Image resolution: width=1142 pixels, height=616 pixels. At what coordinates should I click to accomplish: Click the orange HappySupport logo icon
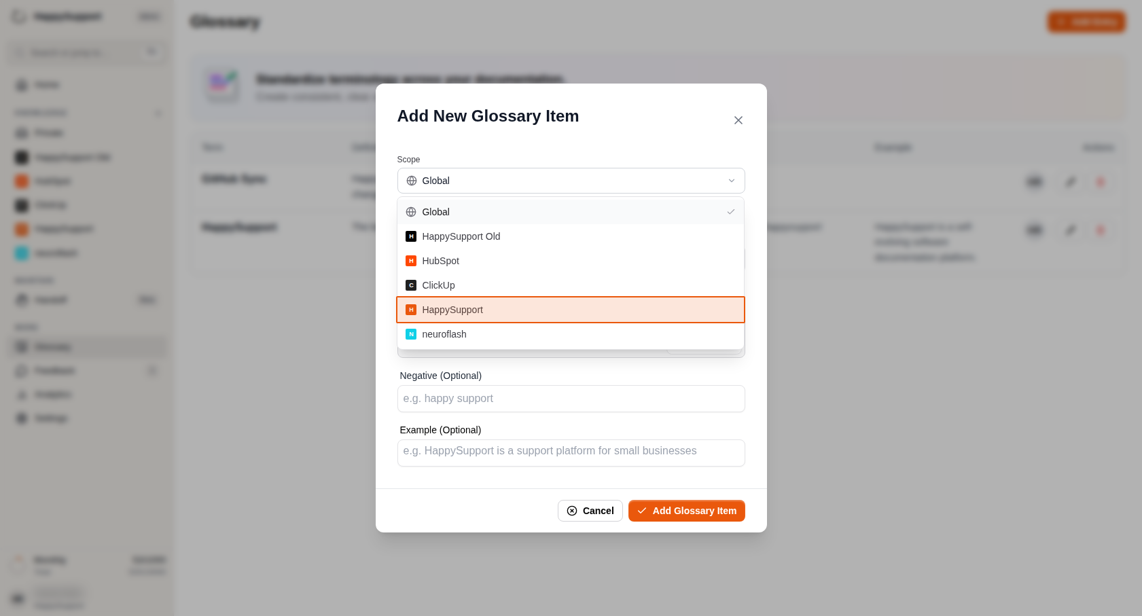click(x=411, y=310)
